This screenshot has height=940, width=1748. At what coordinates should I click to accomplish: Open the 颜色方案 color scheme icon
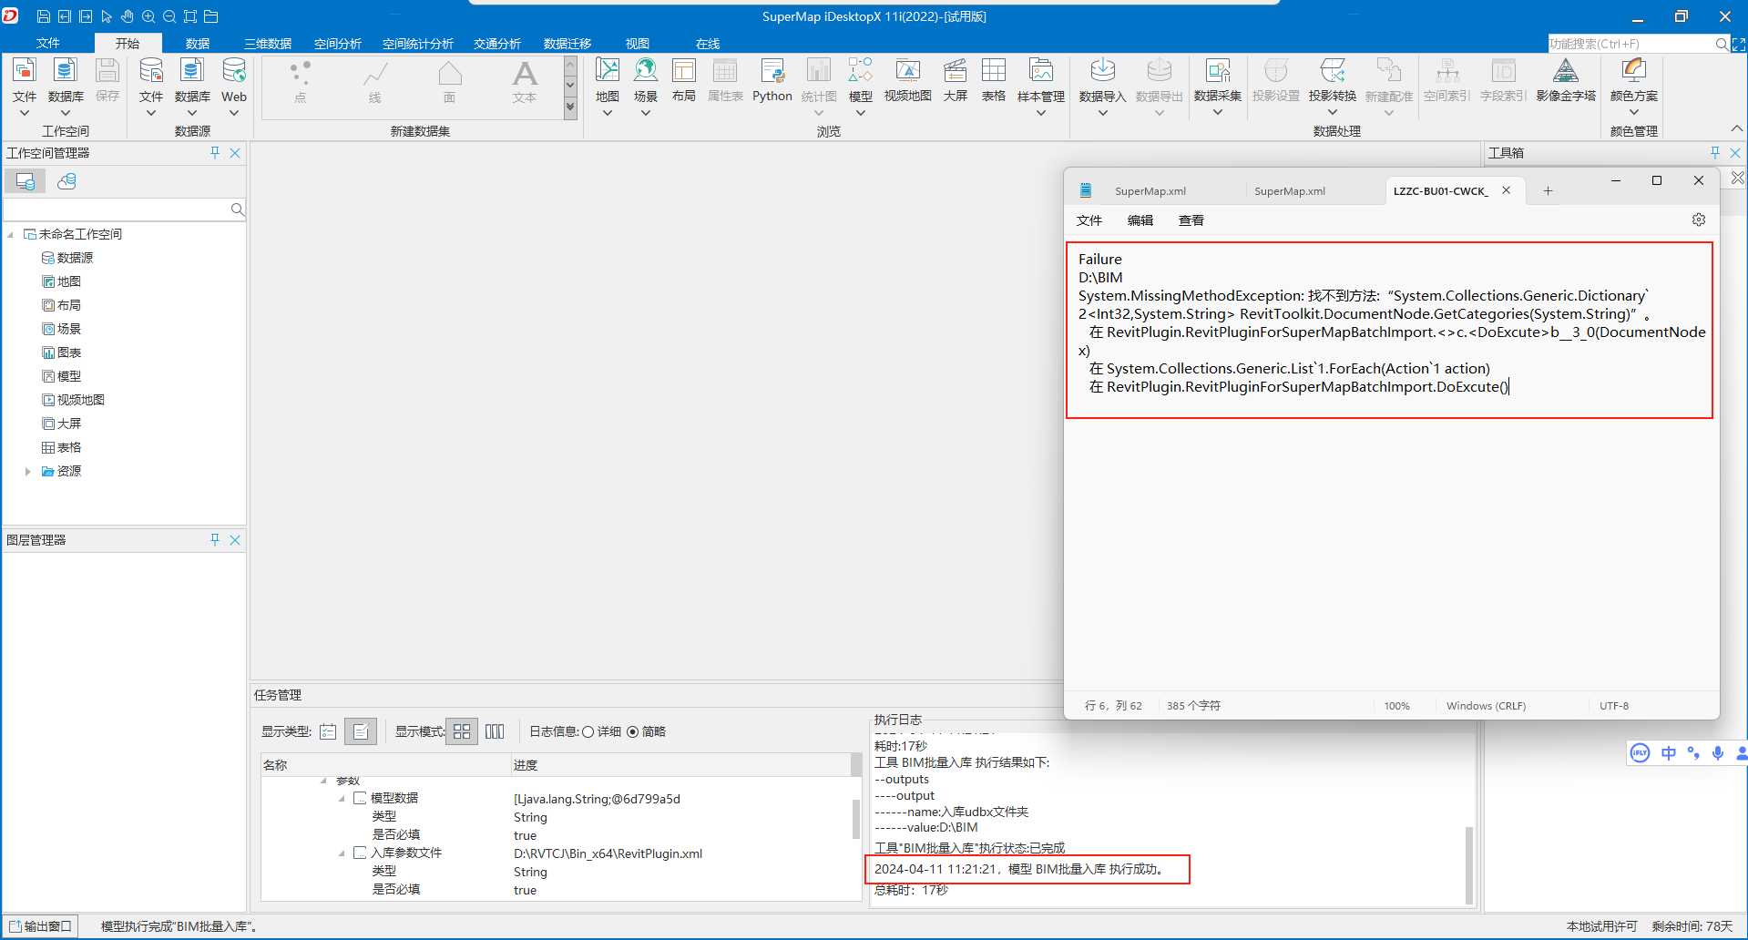click(1633, 71)
